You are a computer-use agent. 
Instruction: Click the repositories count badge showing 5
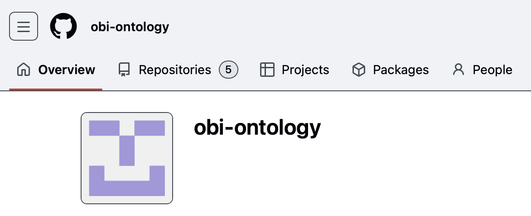pos(228,70)
